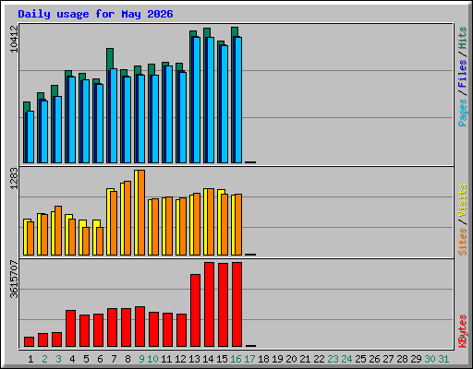Click the orange Sites bar for day 6

(100, 241)
